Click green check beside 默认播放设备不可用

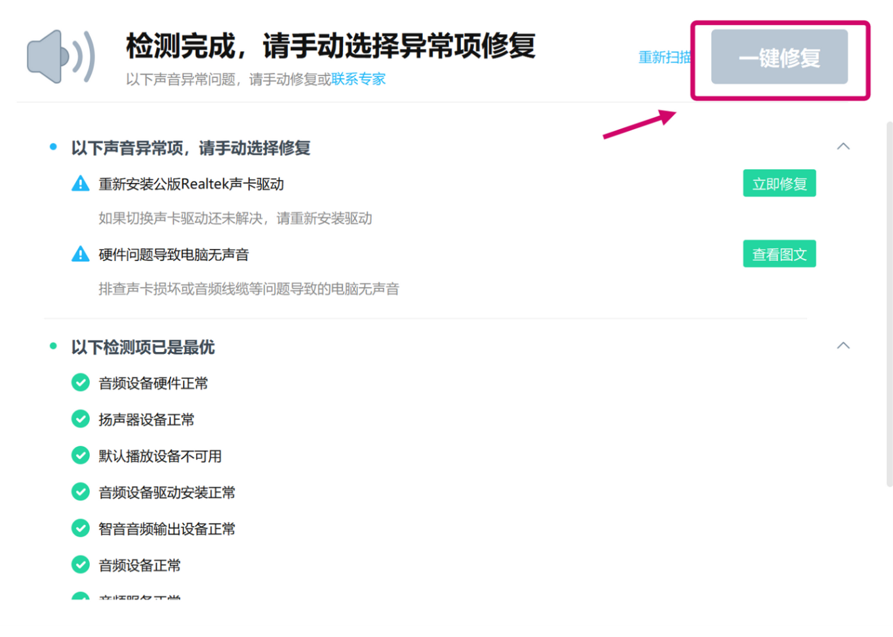[x=81, y=455]
